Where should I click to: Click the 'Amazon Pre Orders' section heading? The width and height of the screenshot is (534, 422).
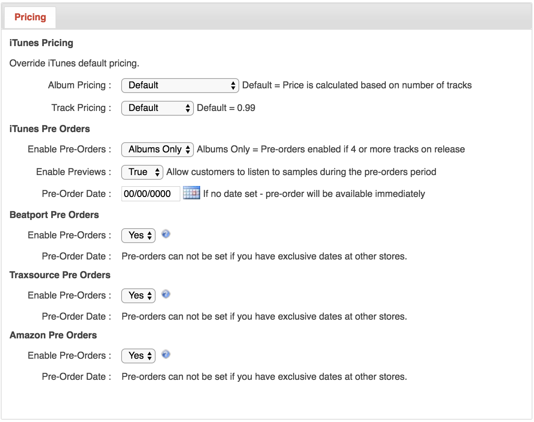(53, 335)
